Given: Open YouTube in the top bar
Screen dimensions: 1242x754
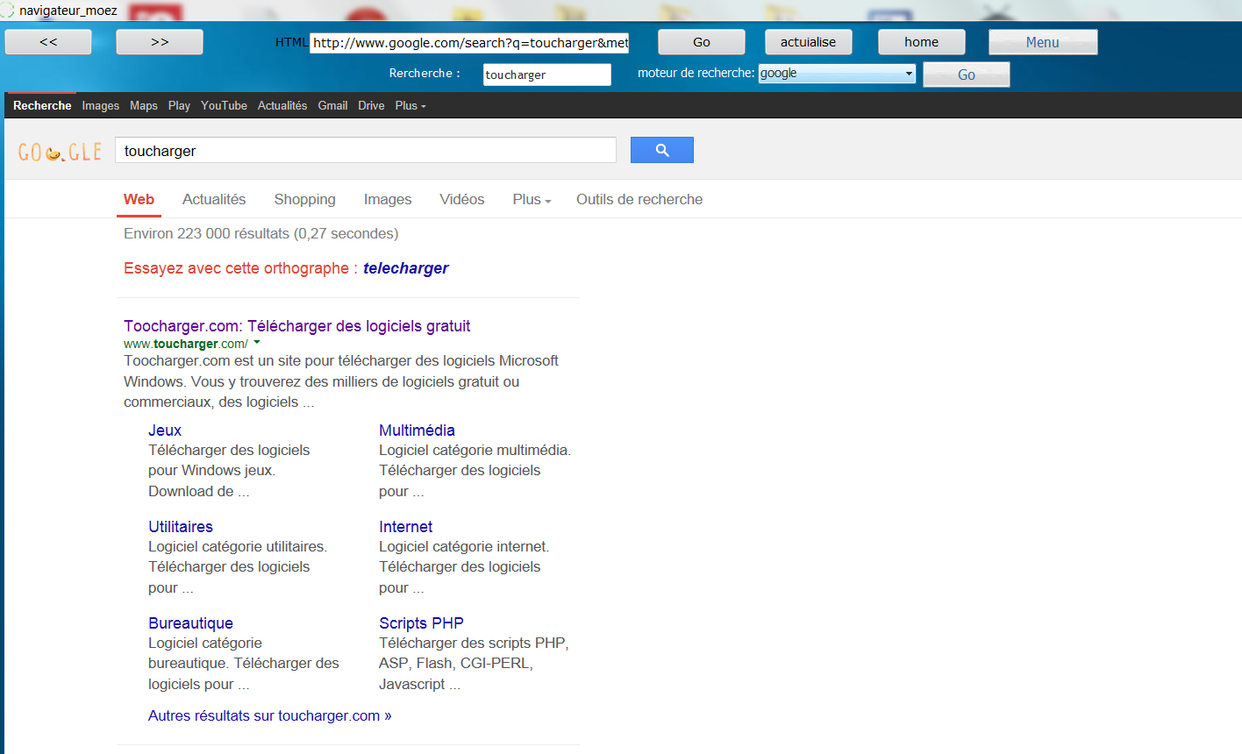Looking at the screenshot, I should coord(224,105).
